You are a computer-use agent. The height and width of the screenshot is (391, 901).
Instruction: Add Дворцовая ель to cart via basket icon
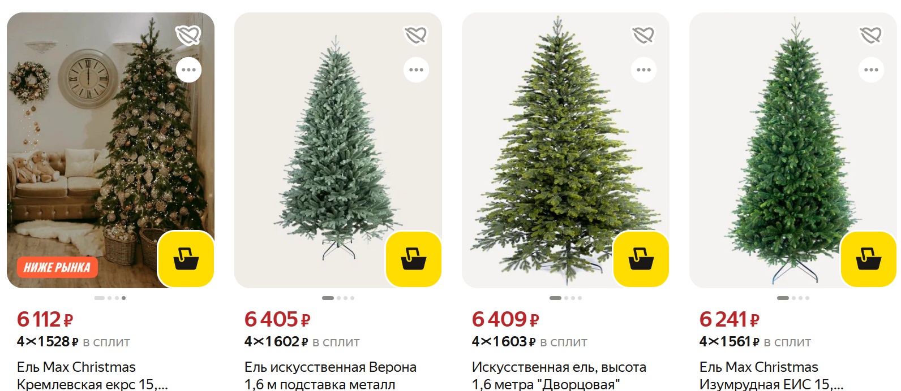click(641, 259)
